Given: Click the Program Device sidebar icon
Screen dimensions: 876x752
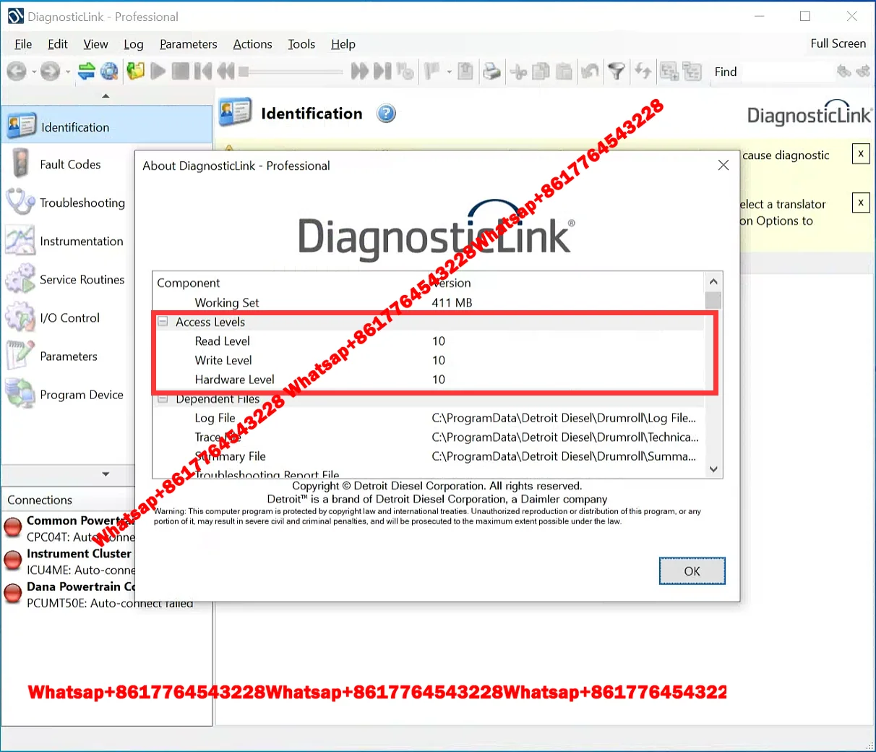Looking at the screenshot, I should 20,394.
